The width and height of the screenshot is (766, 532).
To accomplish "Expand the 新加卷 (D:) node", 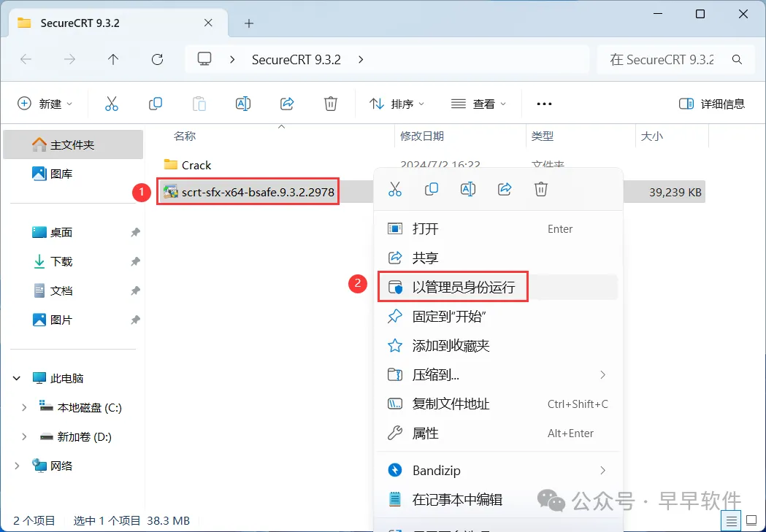I will (x=24, y=437).
